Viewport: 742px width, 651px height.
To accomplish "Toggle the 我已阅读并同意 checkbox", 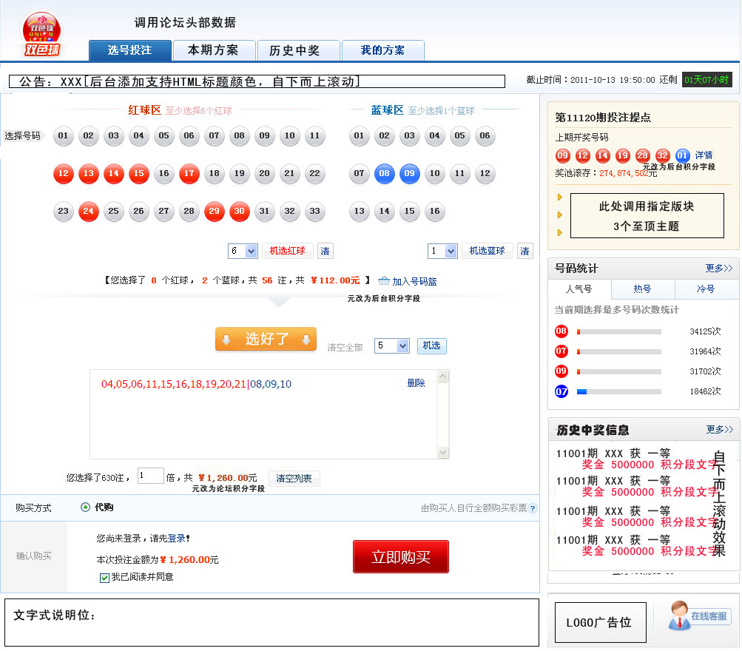I will 104,577.
